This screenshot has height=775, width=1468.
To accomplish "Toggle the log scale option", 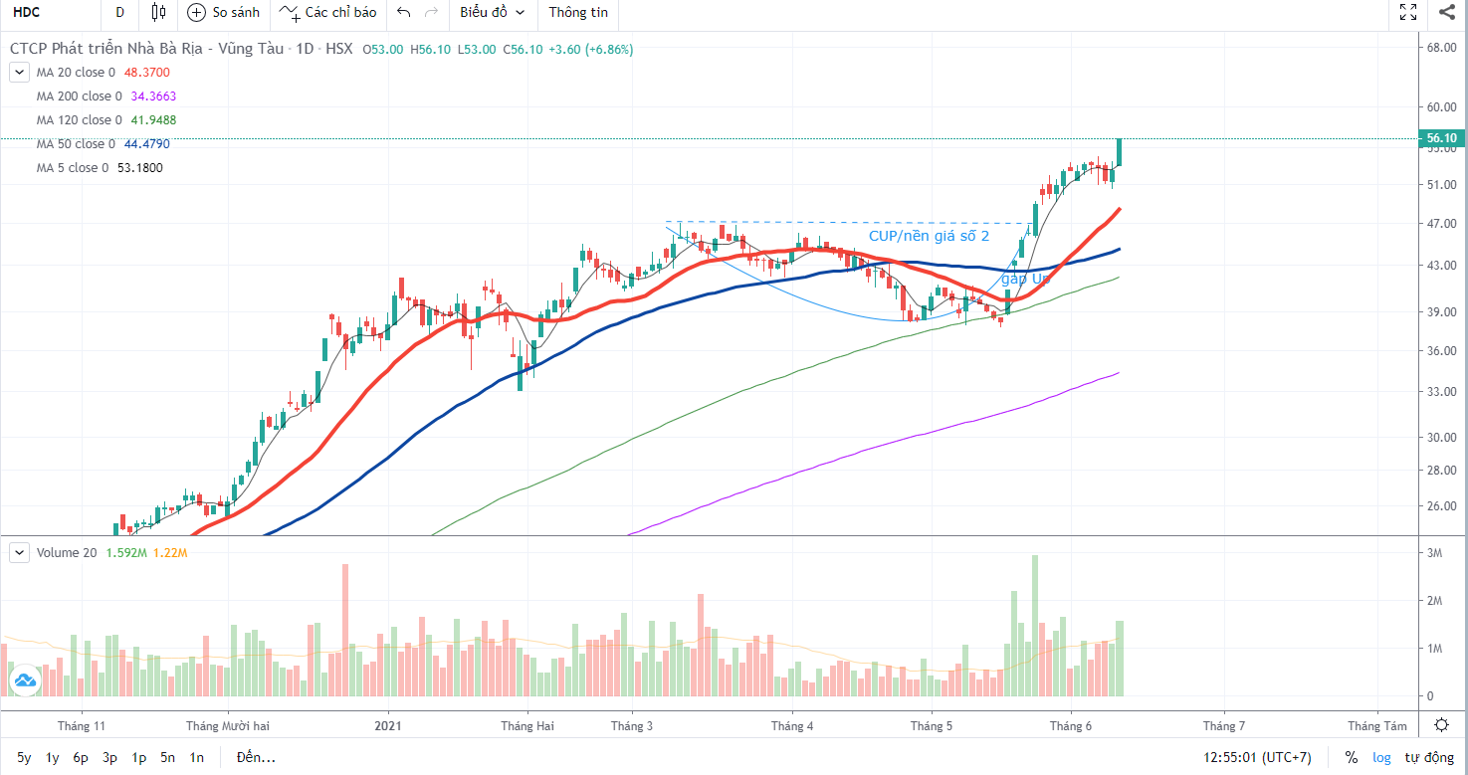I will tap(1381, 758).
